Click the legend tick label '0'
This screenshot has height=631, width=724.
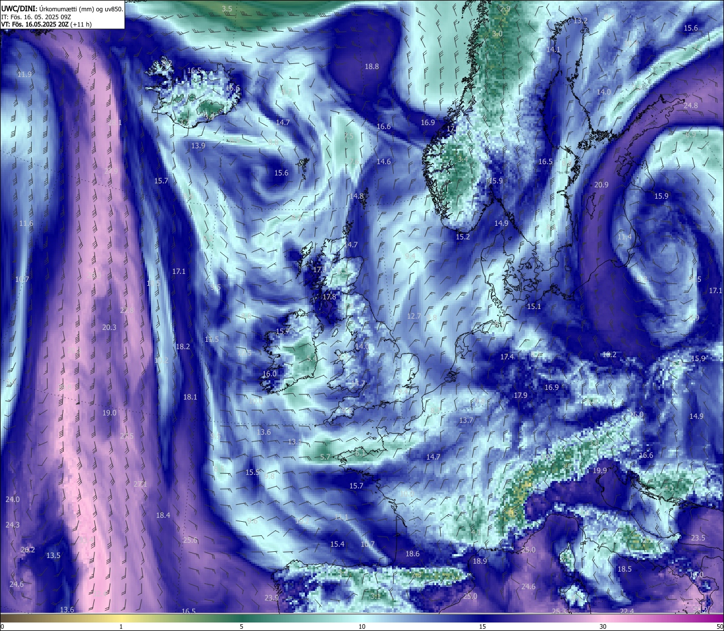2,626
